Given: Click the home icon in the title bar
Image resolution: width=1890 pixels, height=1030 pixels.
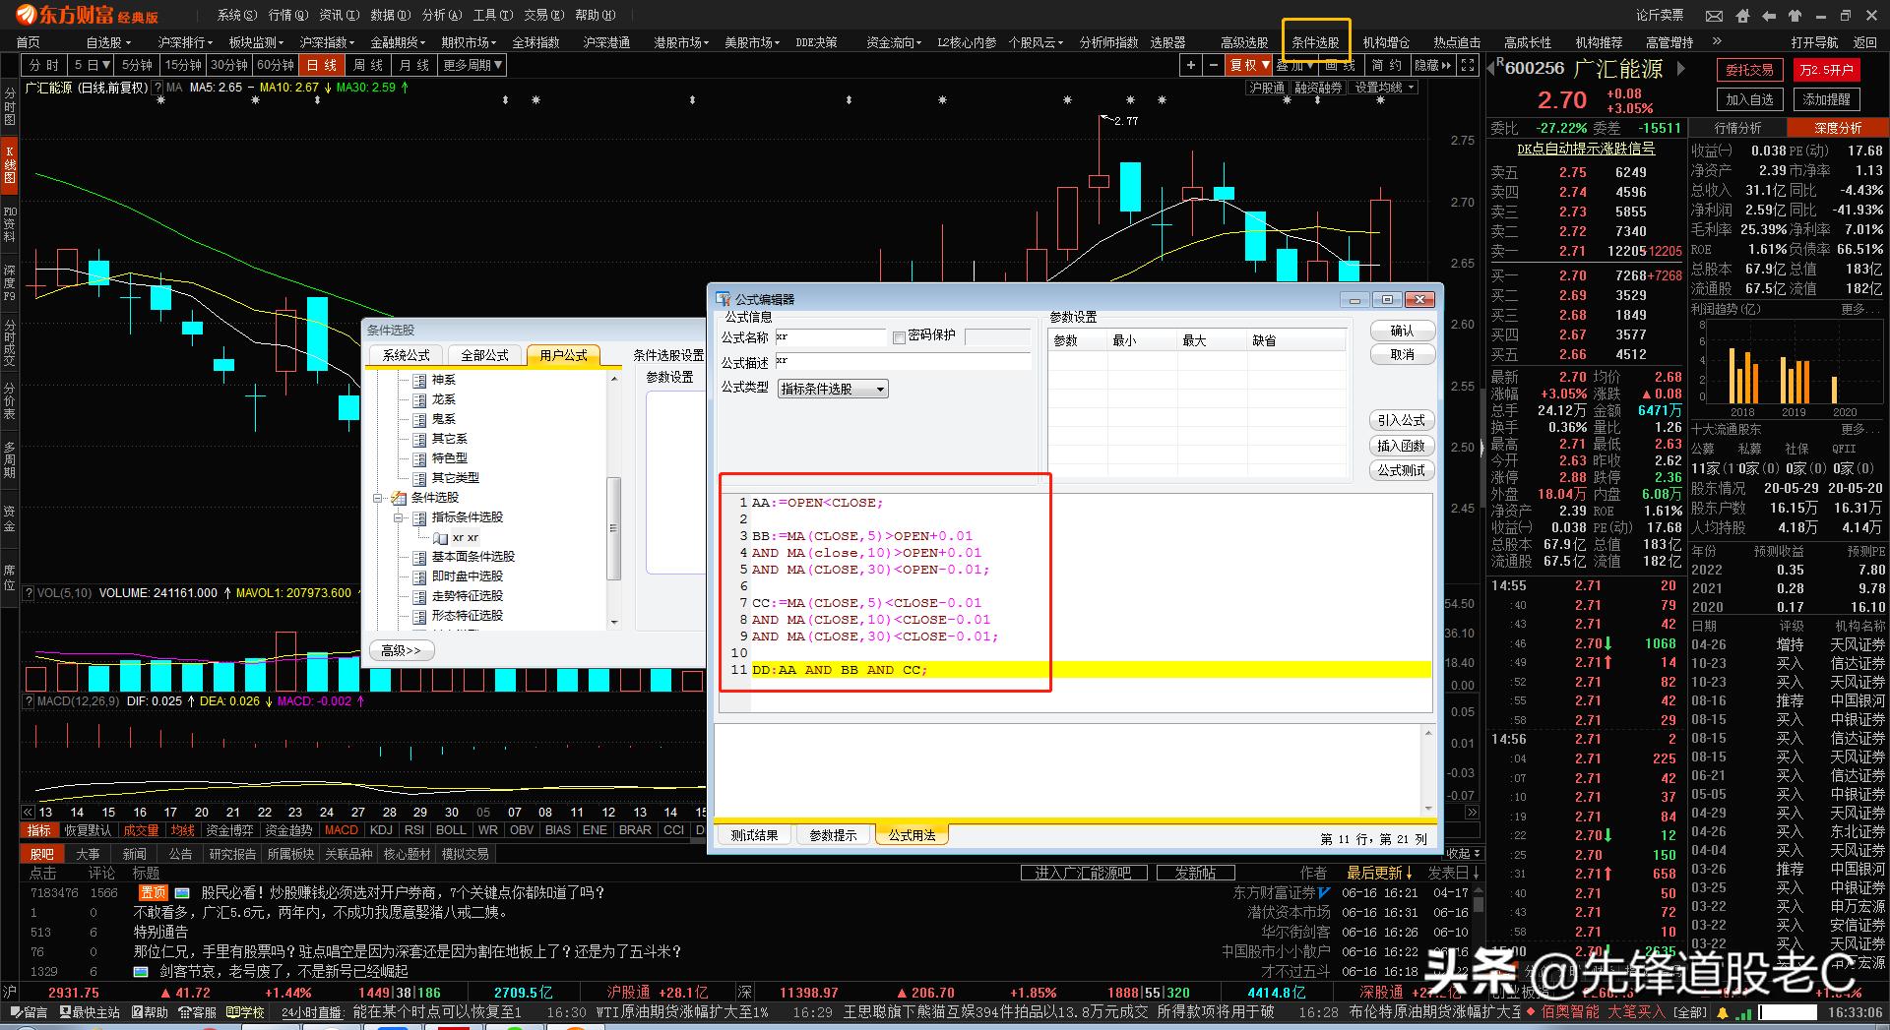Looking at the screenshot, I should coord(1742,16).
